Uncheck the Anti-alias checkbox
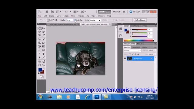Screen dimensions: 194x109 coord(75,20)
